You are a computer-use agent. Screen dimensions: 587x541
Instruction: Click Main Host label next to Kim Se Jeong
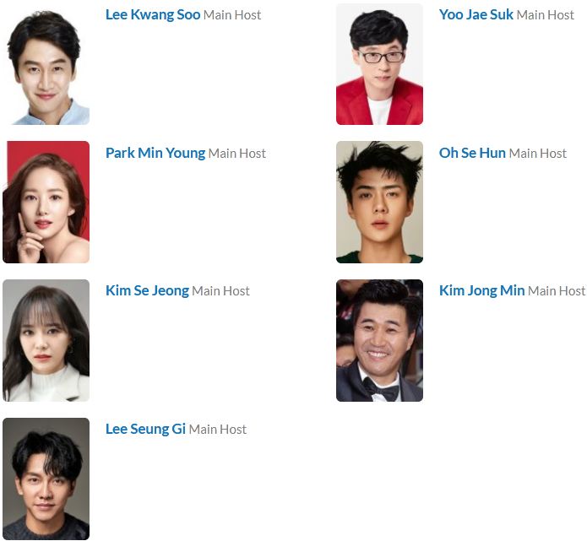(221, 291)
